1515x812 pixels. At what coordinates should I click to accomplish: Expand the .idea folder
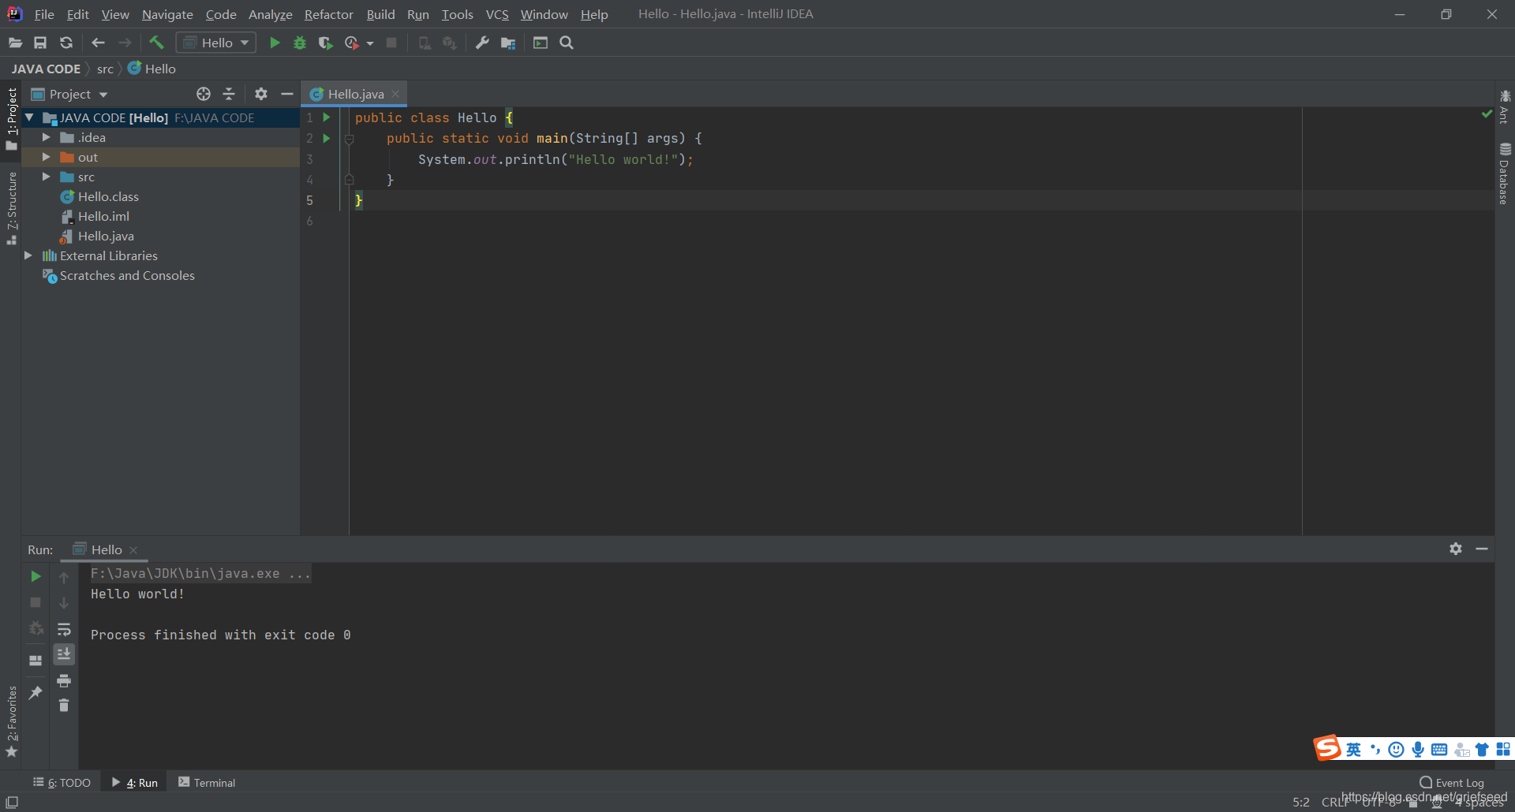[x=47, y=137]
